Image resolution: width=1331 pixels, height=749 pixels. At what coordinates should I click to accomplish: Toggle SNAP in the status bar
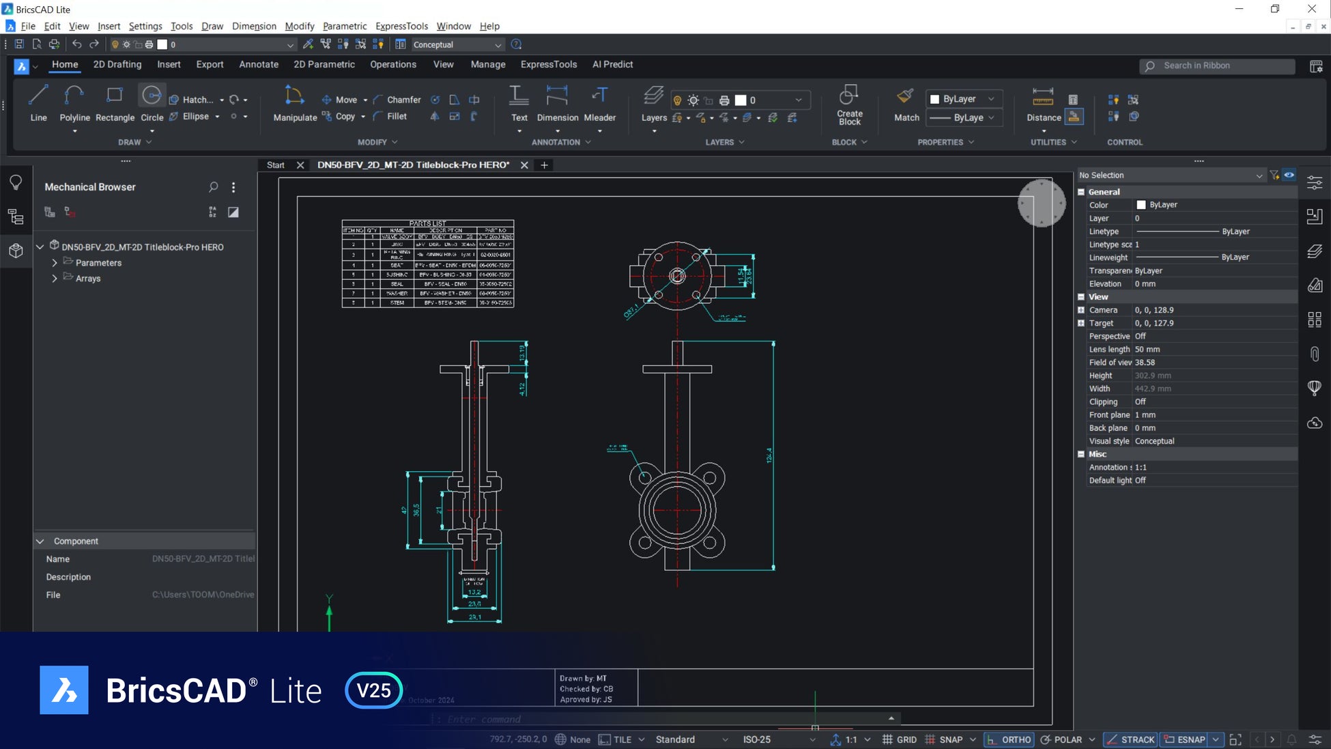coord(944,739)
